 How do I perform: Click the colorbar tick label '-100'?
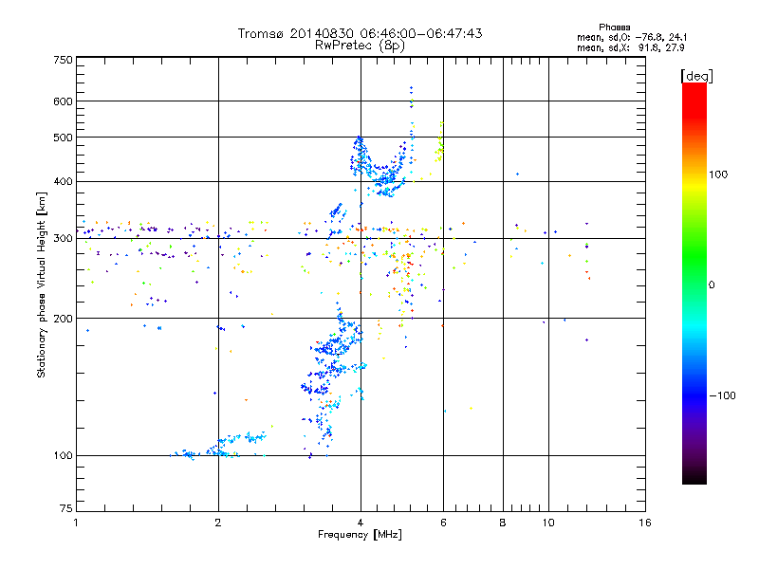point(723,395)
